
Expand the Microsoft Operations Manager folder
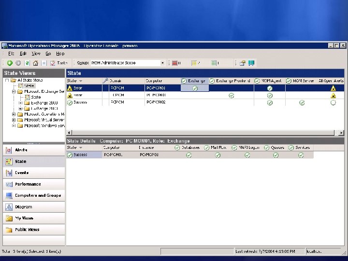[x=14, y=114]
